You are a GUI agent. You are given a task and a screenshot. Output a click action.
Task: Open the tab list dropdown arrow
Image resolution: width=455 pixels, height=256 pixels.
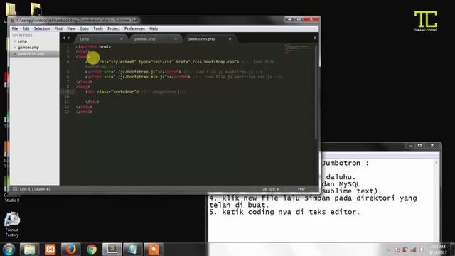point(315,38)
